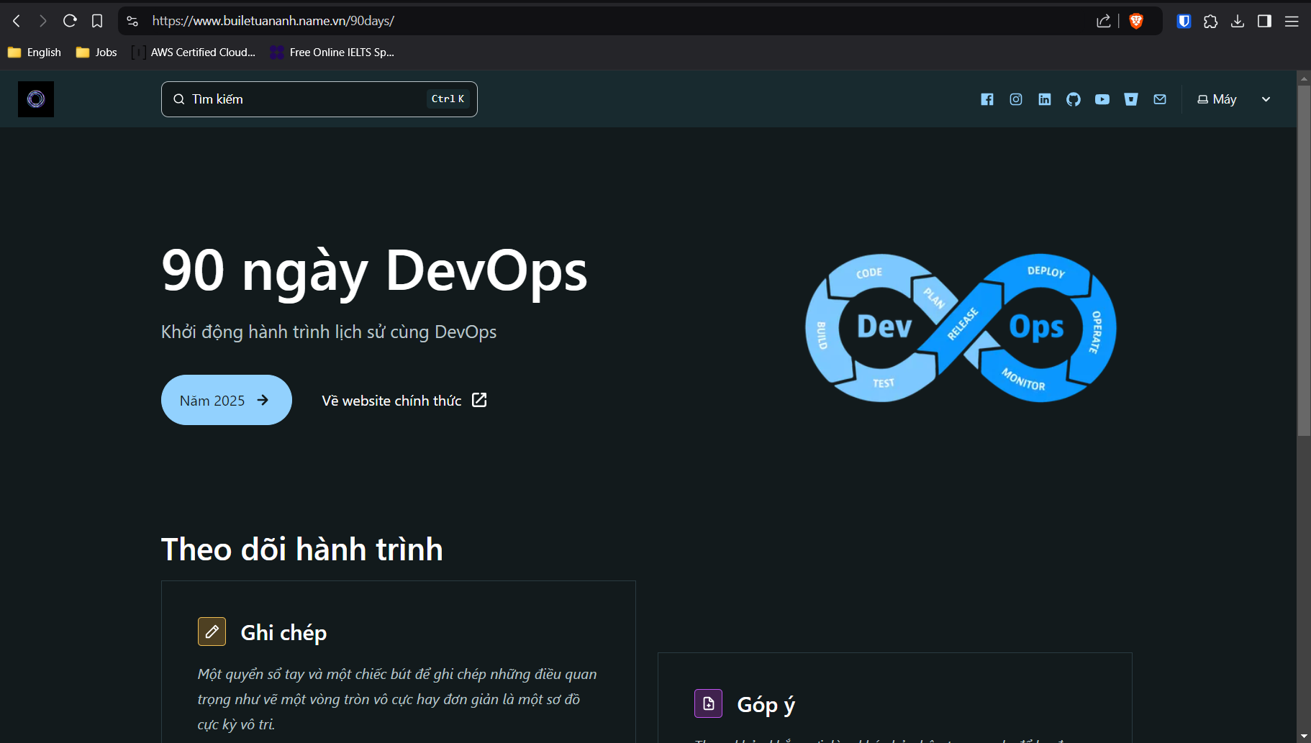Open Free Online IELTS bookmark
1311x743 pixels.
(332, 52)
